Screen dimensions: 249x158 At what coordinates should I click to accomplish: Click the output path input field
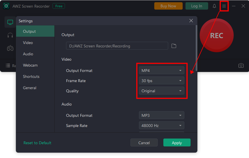[x=117, y=46]
